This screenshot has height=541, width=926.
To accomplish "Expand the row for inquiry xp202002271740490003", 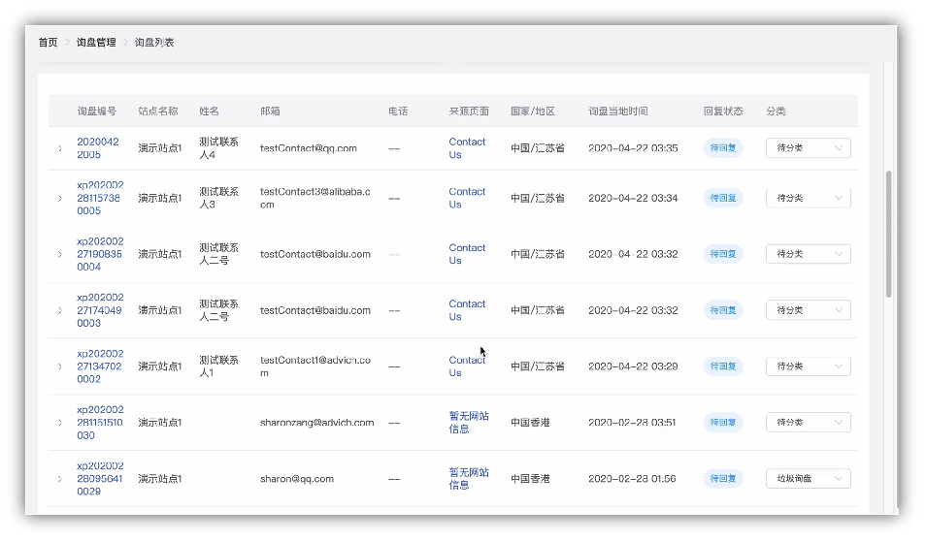I will click(x=59, y=310).
